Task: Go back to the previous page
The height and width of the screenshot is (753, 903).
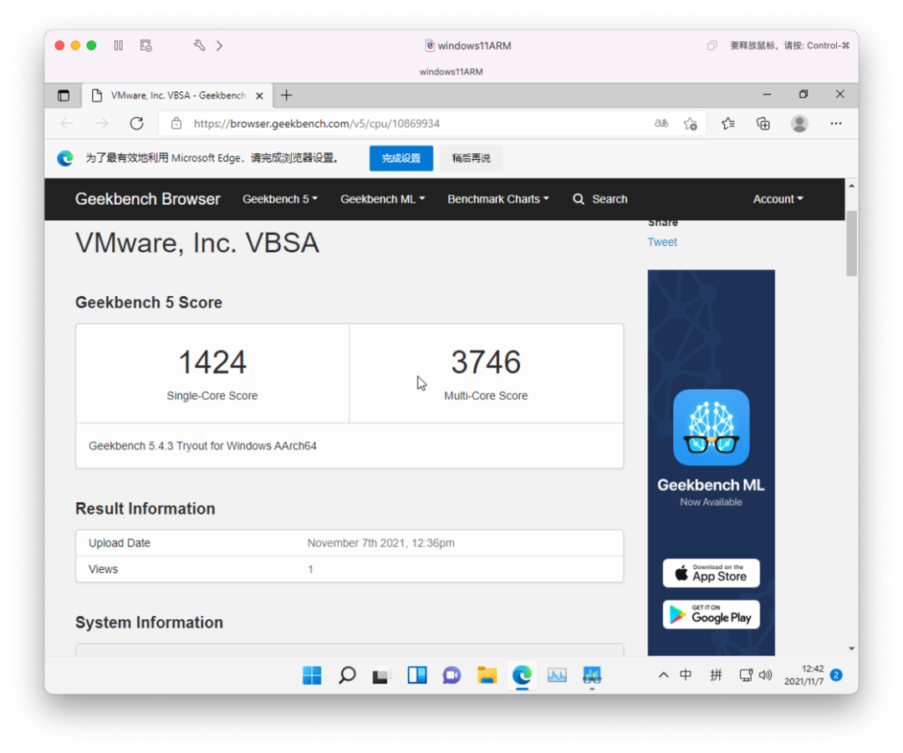Action: [x=67, y=123]
